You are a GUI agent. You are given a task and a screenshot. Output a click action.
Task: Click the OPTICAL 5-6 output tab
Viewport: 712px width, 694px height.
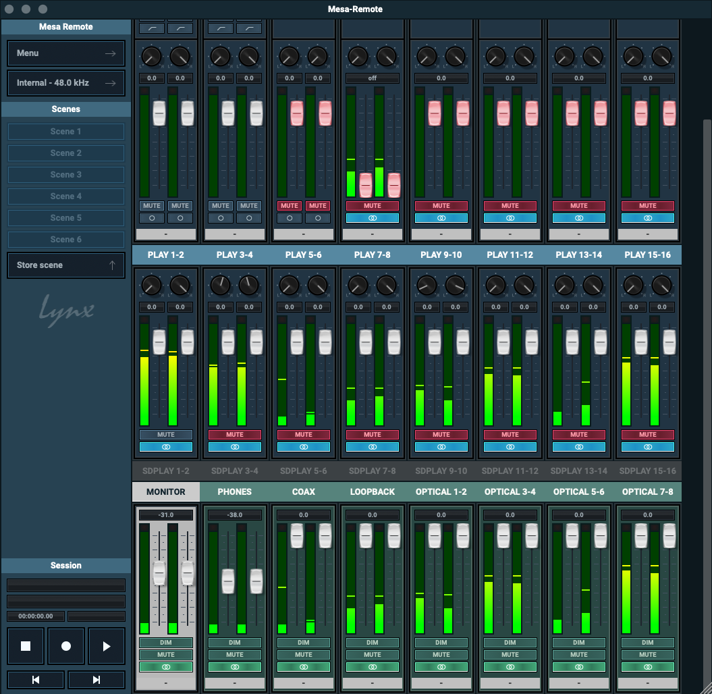pyautogui.click(x=579, y=491)
